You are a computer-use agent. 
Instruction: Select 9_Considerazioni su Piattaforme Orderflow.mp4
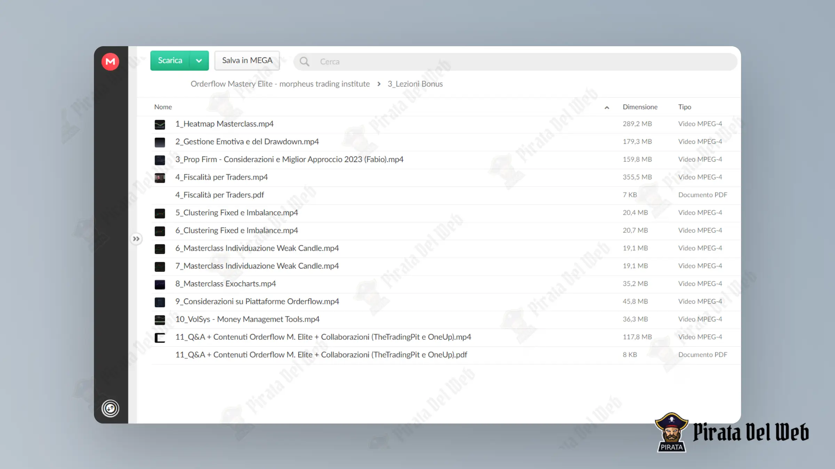(x=257, y=302)
